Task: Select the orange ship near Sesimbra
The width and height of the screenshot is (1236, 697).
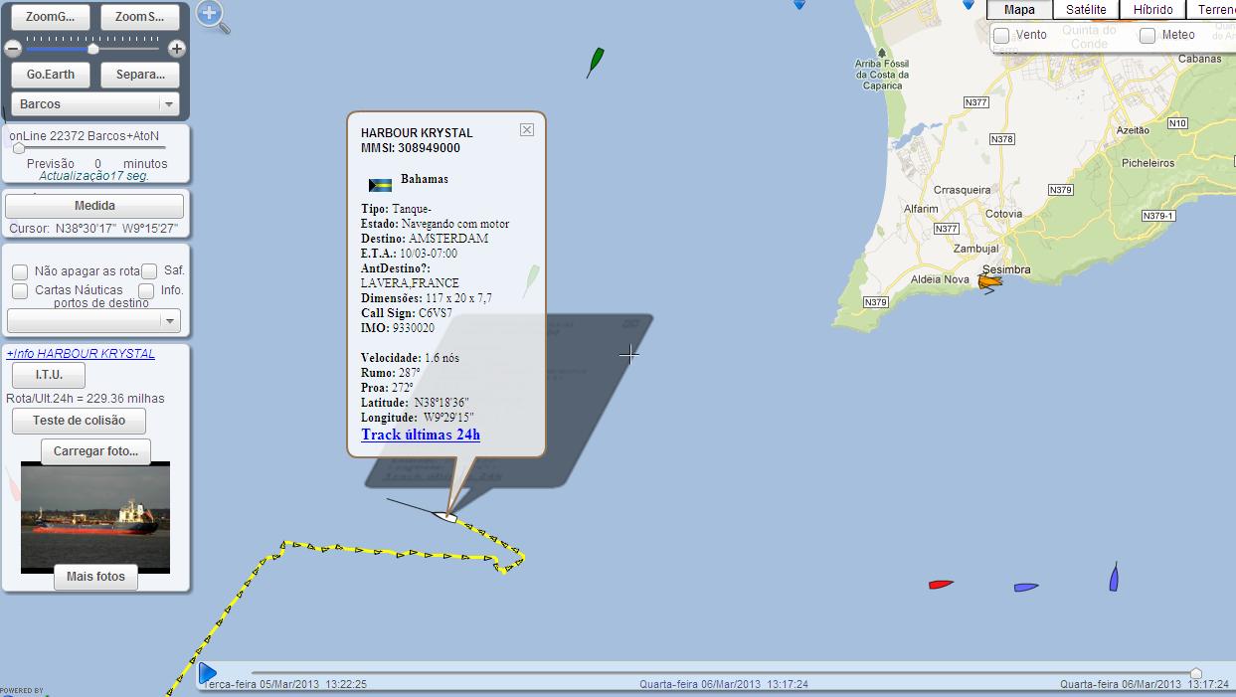Action: click(989, 282)
